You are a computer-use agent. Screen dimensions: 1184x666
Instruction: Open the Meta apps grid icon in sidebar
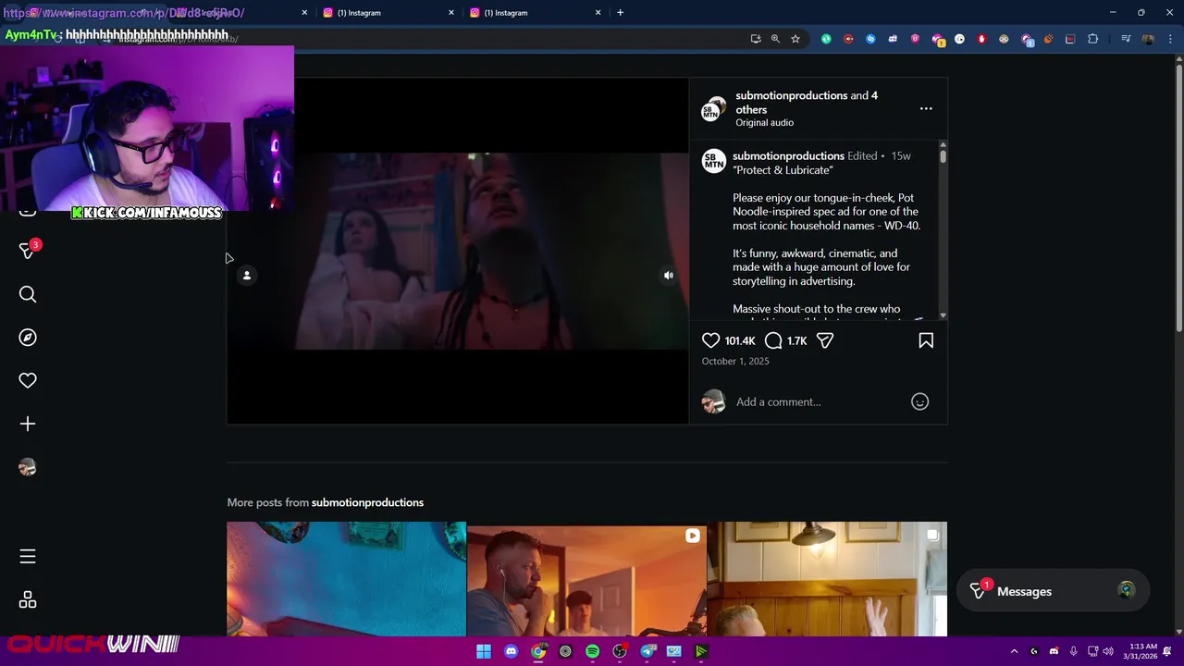(28, 600)
